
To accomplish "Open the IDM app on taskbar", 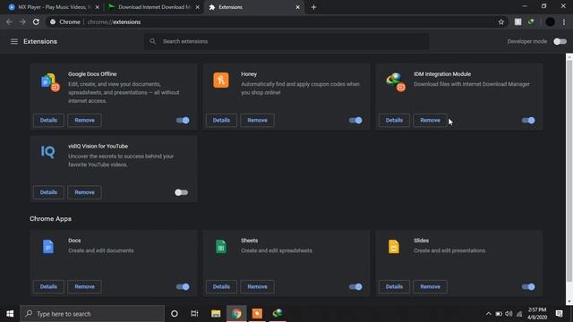I will tap(278, 314).
